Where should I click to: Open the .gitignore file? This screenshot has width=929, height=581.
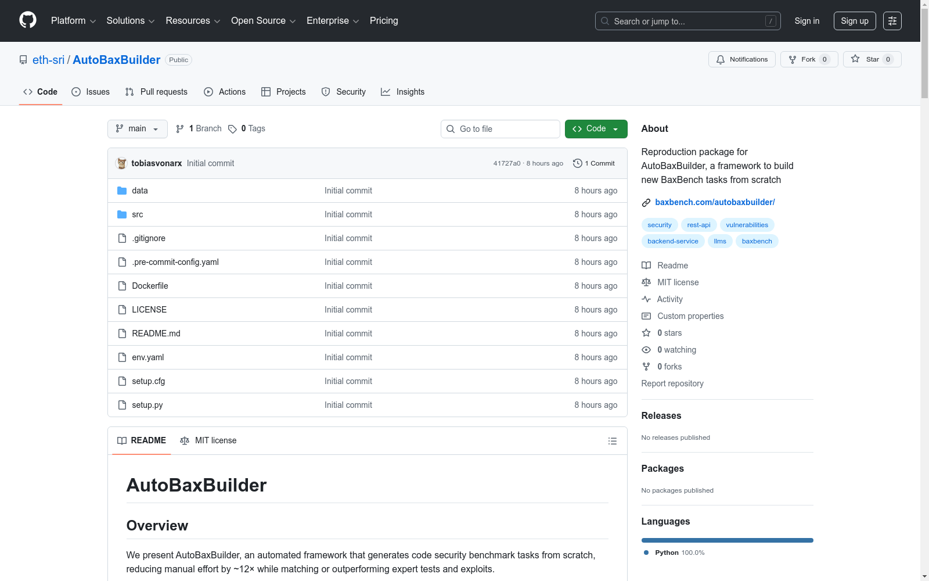pos(149,238)
